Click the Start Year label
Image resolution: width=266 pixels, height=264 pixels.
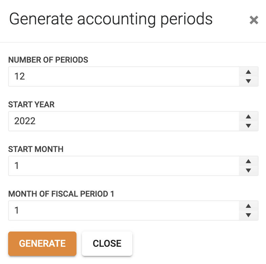(31, 105)
